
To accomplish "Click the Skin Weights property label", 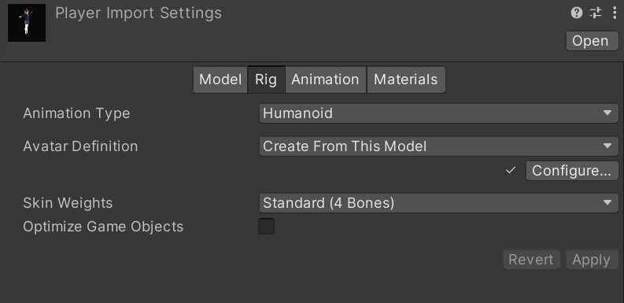I will (x=68, y=203).
